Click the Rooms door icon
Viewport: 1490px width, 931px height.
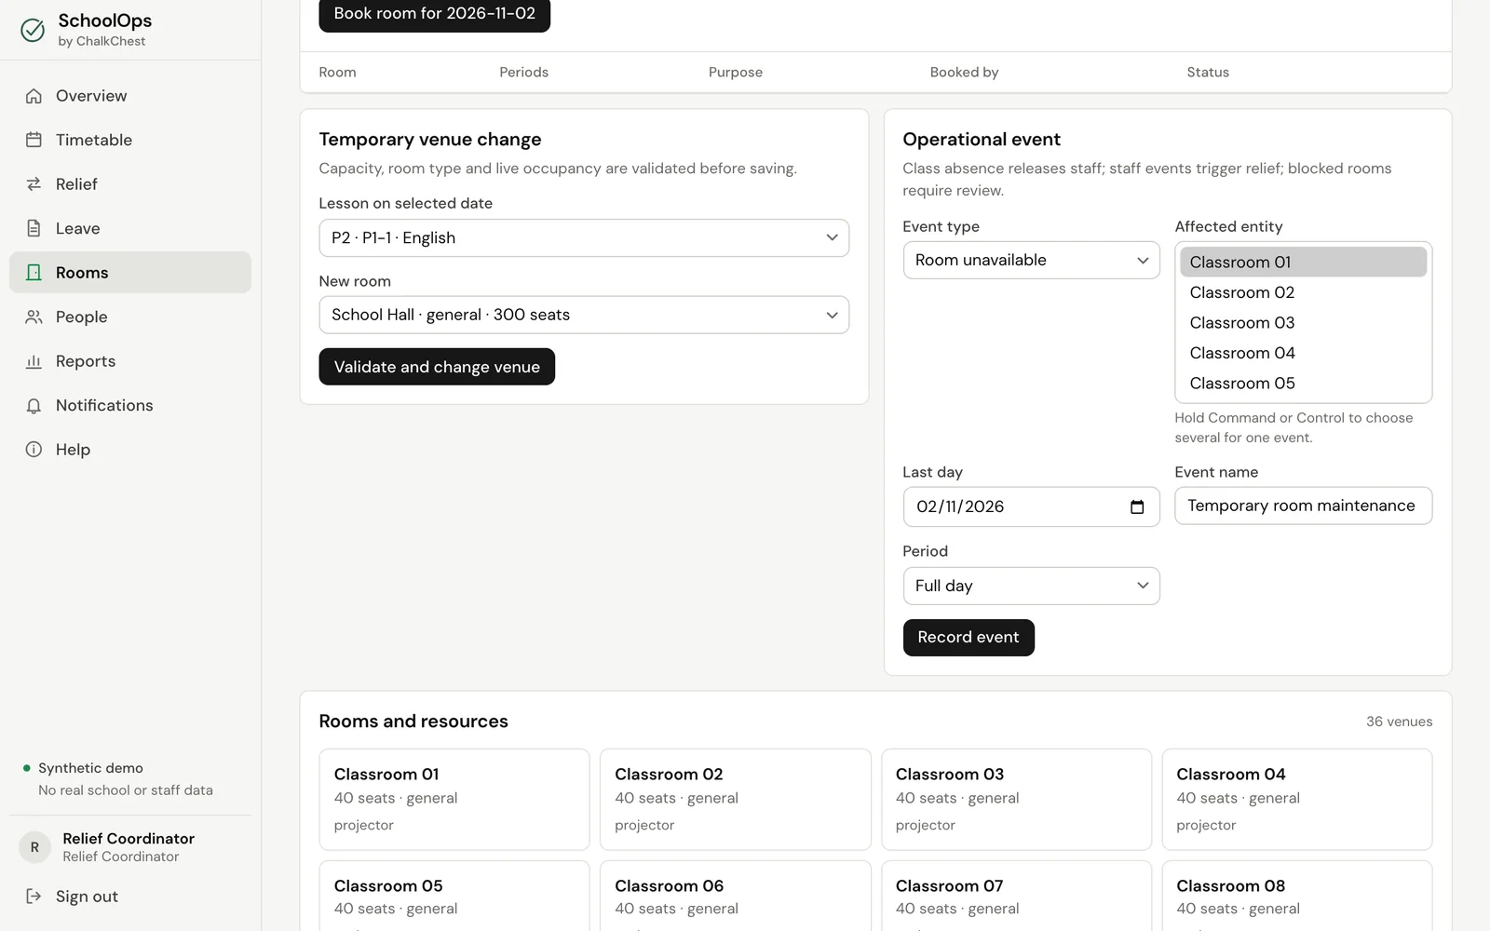[34, 273]
